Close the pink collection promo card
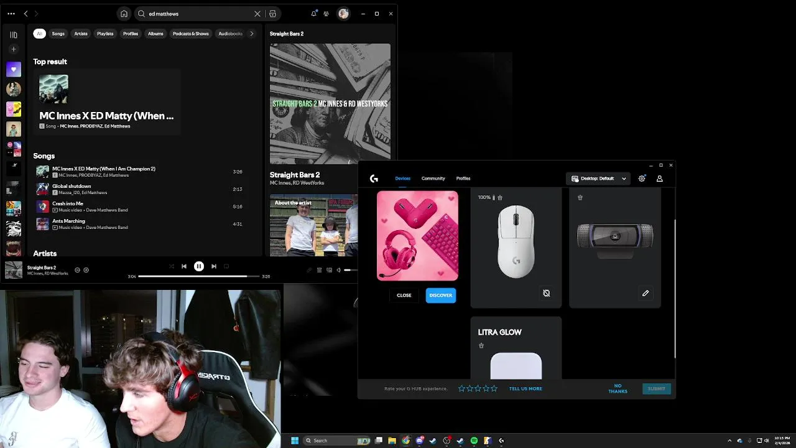Viewport: 796px width, 448px height. coord(404,296)
